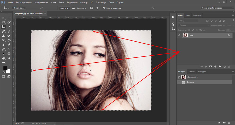Image resolution: width=235 pixels, height=125 pixels.
Task: Select the Move tool
Action: 3,18
